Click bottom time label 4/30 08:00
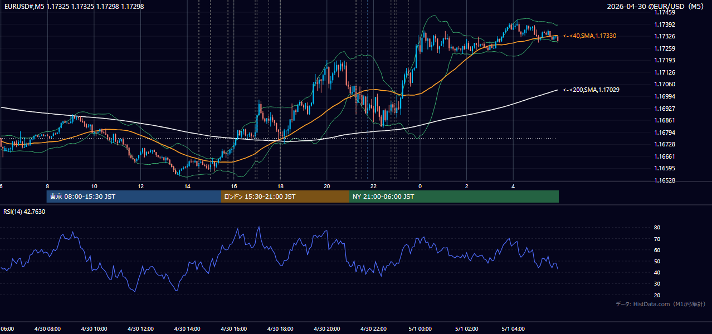The height and width of the screenshot is (334, 712). tap(47, 328)
